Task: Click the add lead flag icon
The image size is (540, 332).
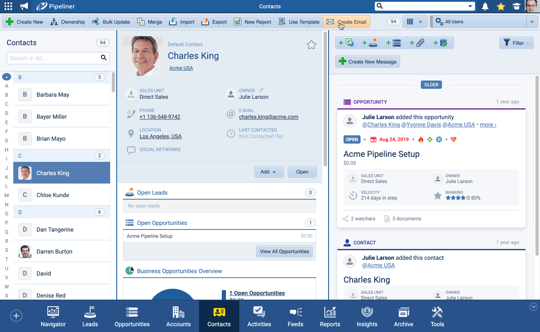Action: (370, 43)
